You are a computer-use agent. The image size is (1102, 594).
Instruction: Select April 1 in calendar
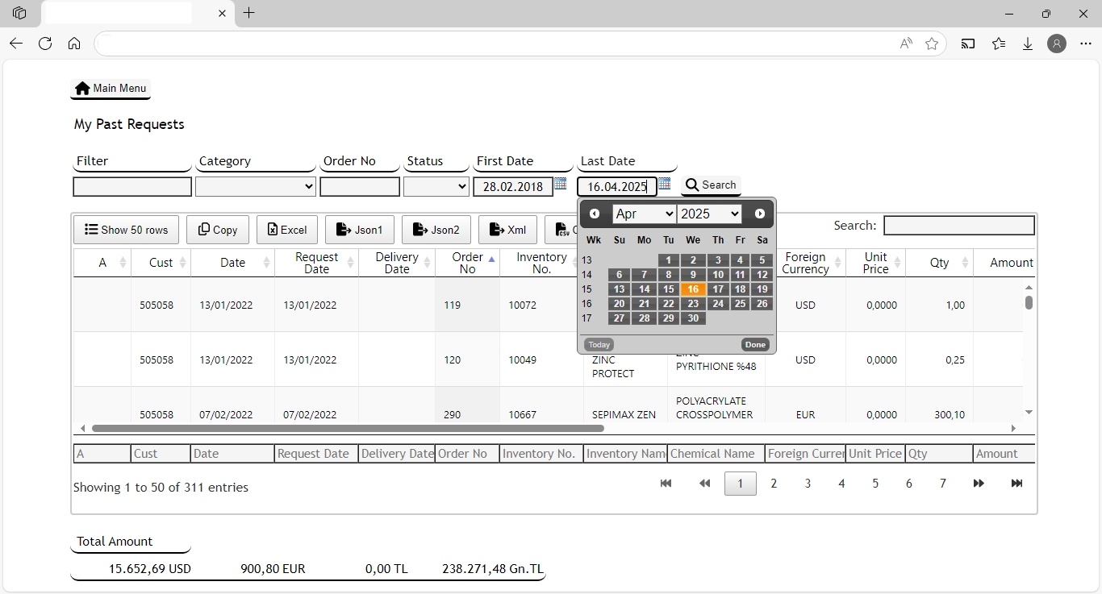(x=669, y=260)
